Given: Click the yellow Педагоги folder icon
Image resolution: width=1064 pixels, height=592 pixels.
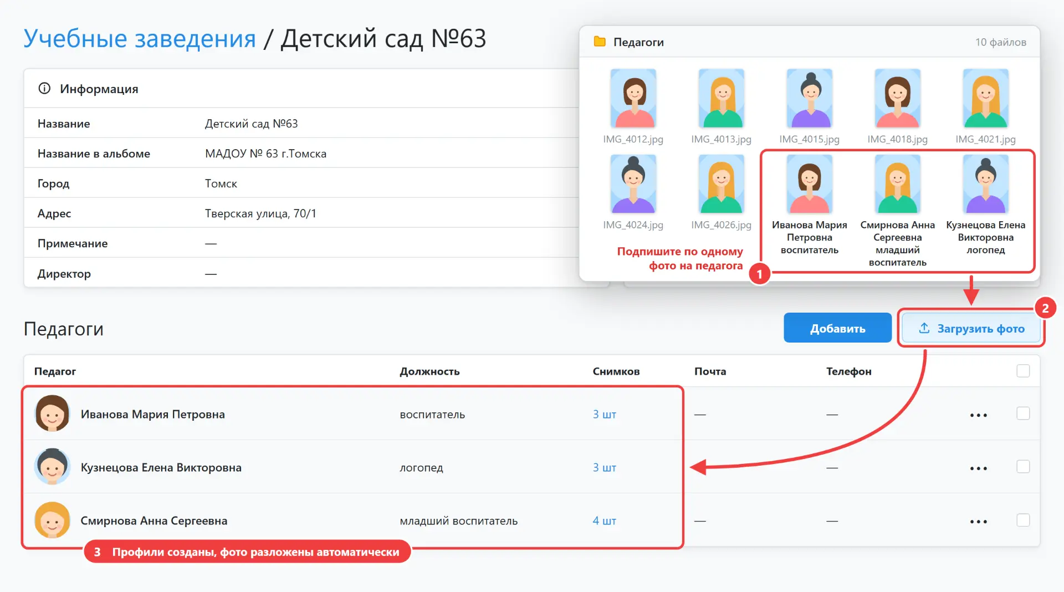Looking at the screenshot, I should [x=600, y=42].
